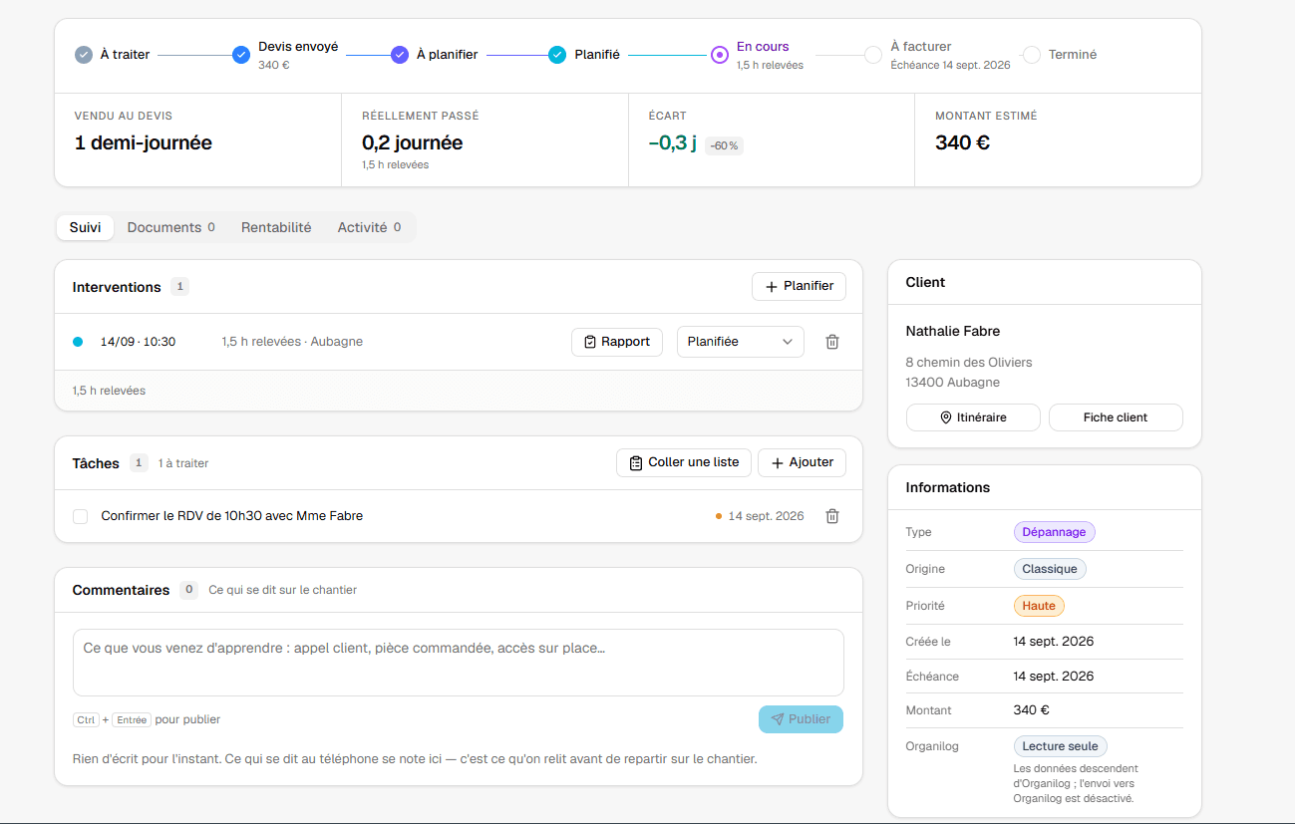1295x824 pixels.
Task: Open the Rentabilité tab
Action: pos(276,227)
